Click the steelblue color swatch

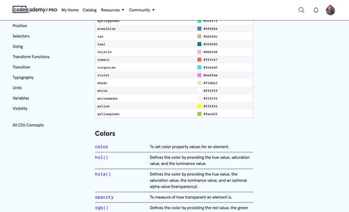[199, 28]
